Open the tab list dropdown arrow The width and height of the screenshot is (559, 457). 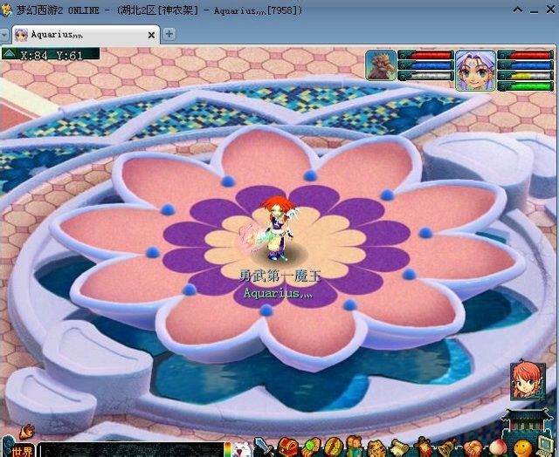pos(4,35)
